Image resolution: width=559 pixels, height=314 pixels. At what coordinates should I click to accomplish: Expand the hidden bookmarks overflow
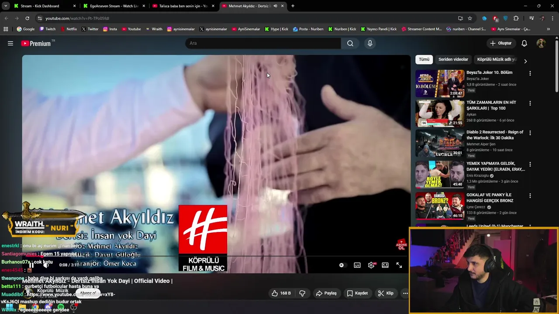pyautogui.click(x=549, y=29)
